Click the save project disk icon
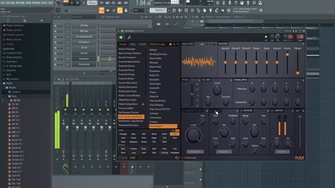This screenshot has width=335, height=188. (x=242, y=3)
